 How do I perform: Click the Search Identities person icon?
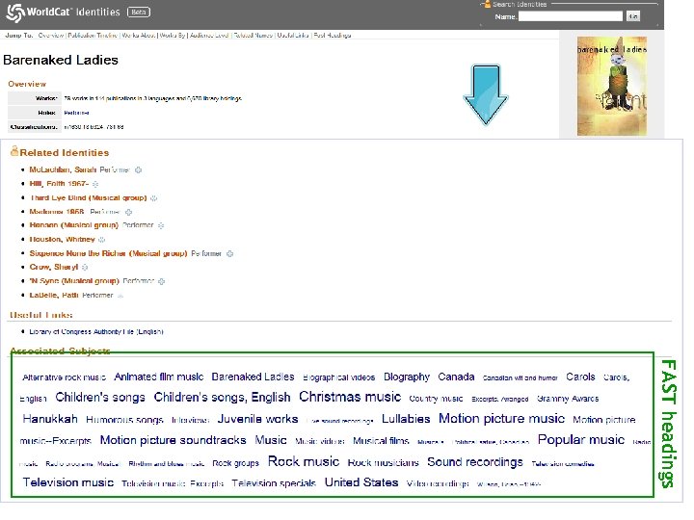[487, 4]
